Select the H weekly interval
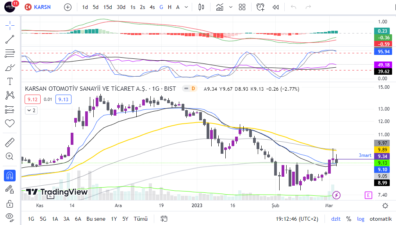Viewport: 396px width, 225px height. point(169,7)
